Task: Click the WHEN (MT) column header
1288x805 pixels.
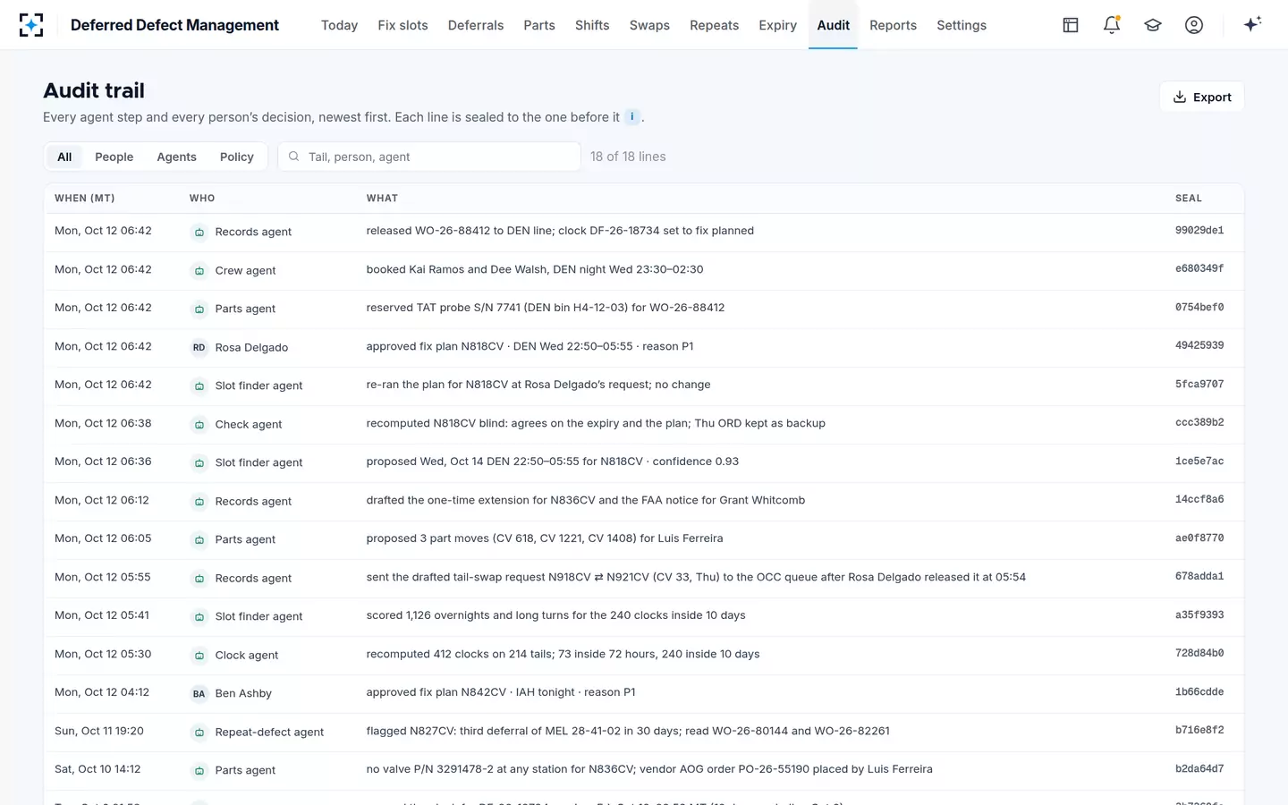Action: [x=85, y=199]
